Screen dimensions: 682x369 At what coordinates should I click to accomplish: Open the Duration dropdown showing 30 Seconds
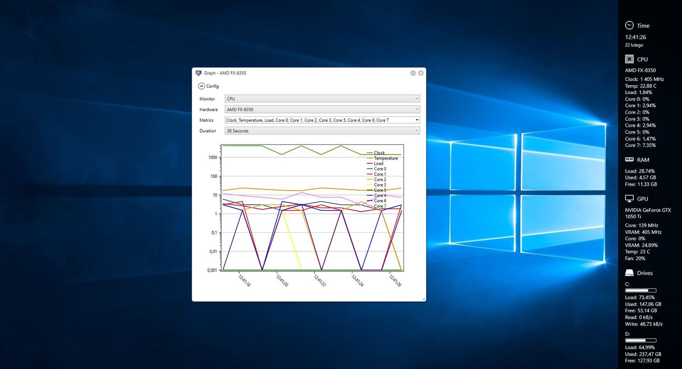322,131
